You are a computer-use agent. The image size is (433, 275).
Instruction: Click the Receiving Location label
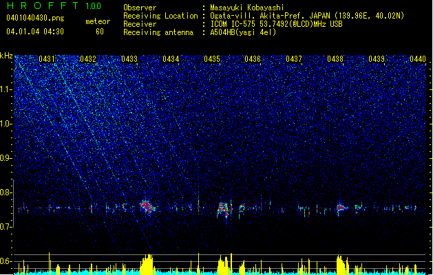tap(160, 16)
